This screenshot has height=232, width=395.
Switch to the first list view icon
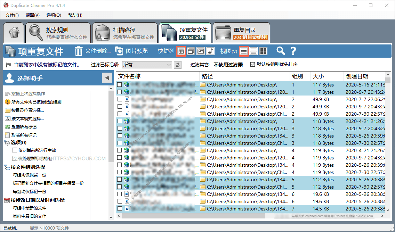[244, 51]
